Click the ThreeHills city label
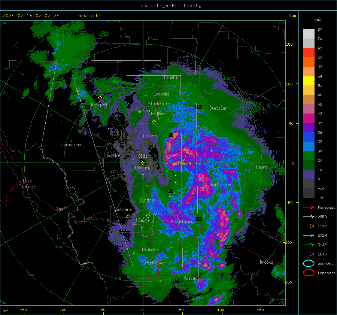337x315 pixels. 188,164
